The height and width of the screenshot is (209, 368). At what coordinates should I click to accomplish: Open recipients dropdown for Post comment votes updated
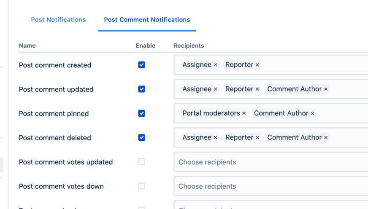tap(270, 162)
